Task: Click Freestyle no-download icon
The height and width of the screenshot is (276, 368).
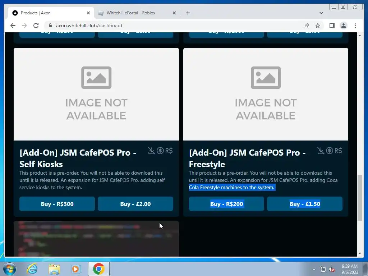Action: point(321,151)
